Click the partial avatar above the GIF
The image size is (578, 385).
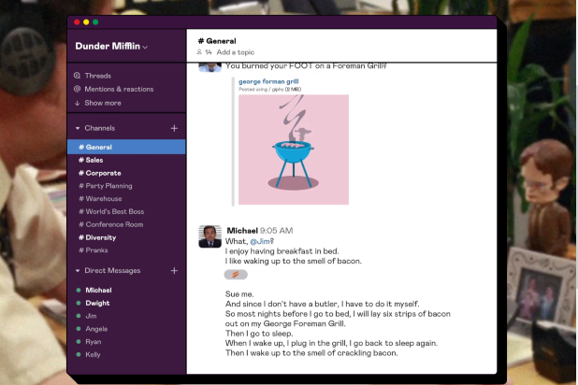point(210,67)
